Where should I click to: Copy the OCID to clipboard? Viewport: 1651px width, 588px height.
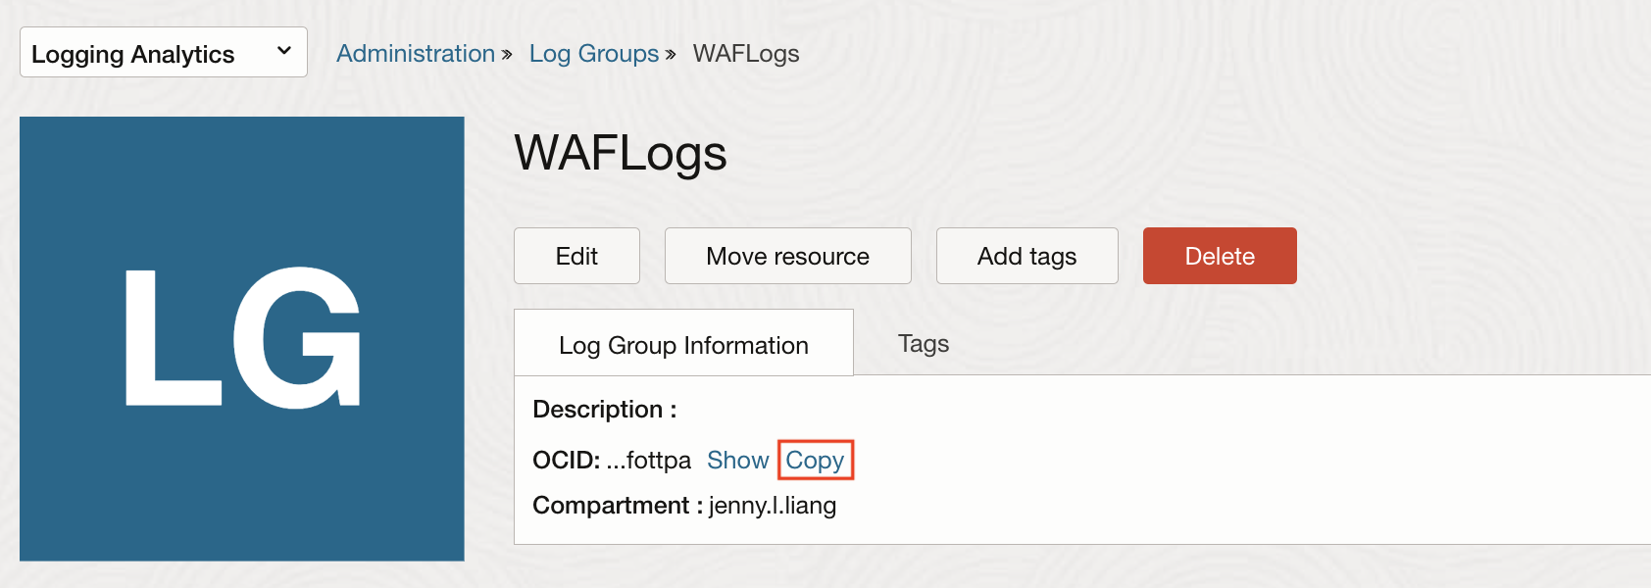click(x=815, y=461)
